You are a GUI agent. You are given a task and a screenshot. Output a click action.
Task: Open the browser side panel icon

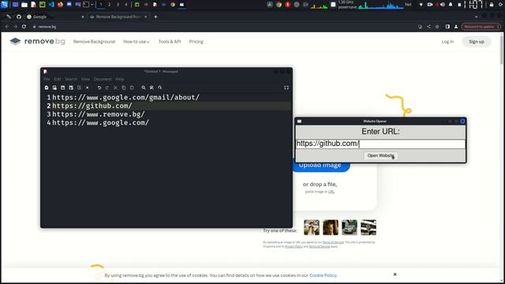(447, 27)
